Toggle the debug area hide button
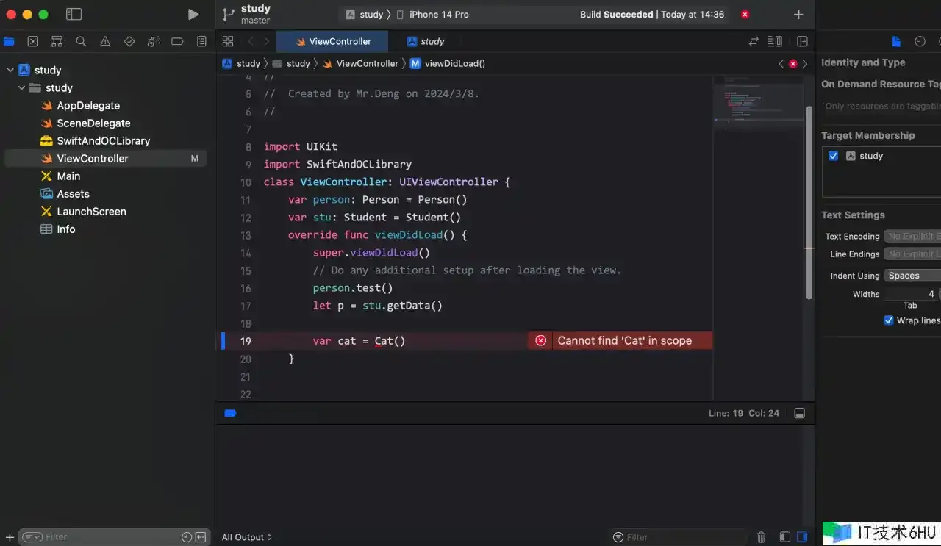Screen dimensions: 941x546 tap(799, 414)
